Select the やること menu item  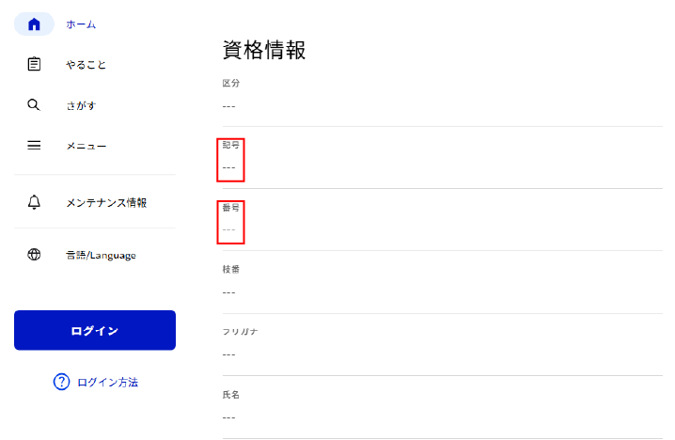pos(86,65)
